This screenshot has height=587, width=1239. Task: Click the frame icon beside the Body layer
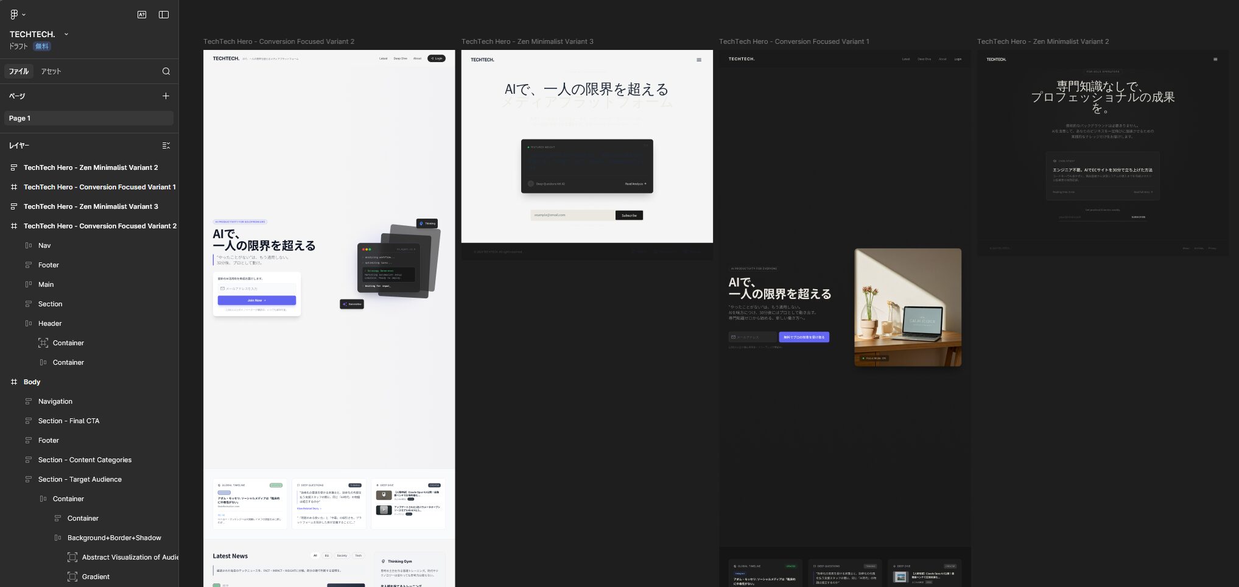(13, 382)
